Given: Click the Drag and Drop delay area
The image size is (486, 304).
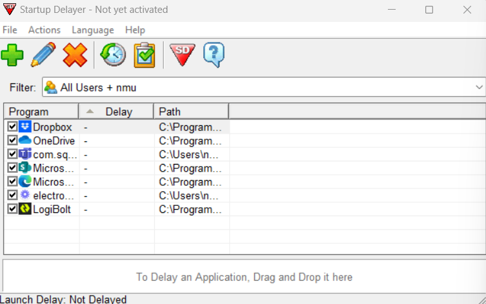Looking at the screenshot, I should point(244,277).
